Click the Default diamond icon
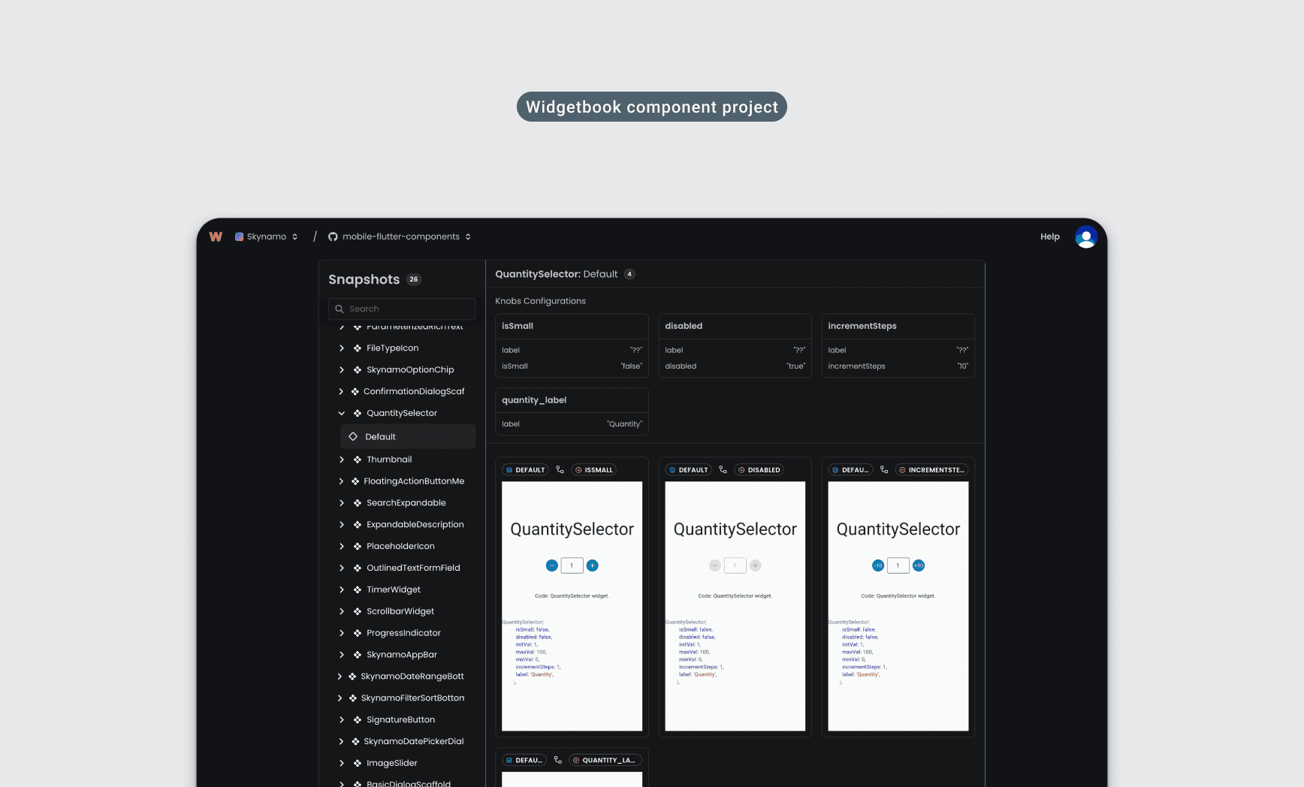Image resolution: width=1304 pixels, height=787 pixels. 353,436
